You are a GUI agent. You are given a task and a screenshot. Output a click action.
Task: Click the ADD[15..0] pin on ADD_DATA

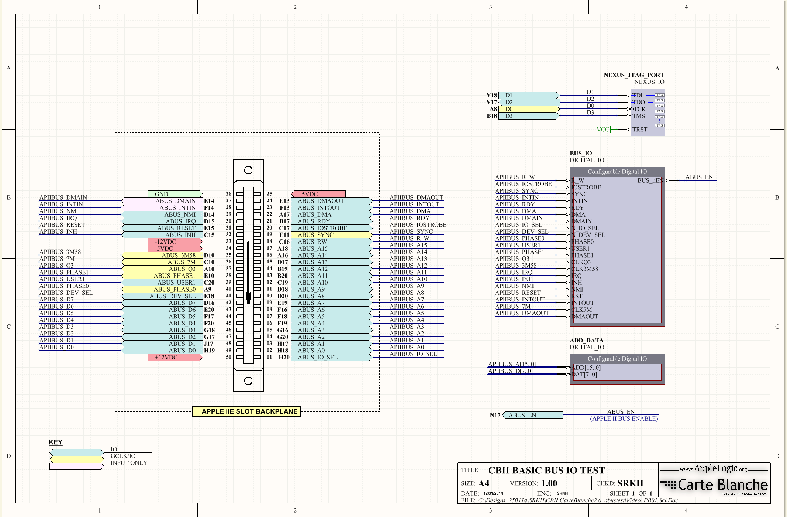click(x=586, y=368)
